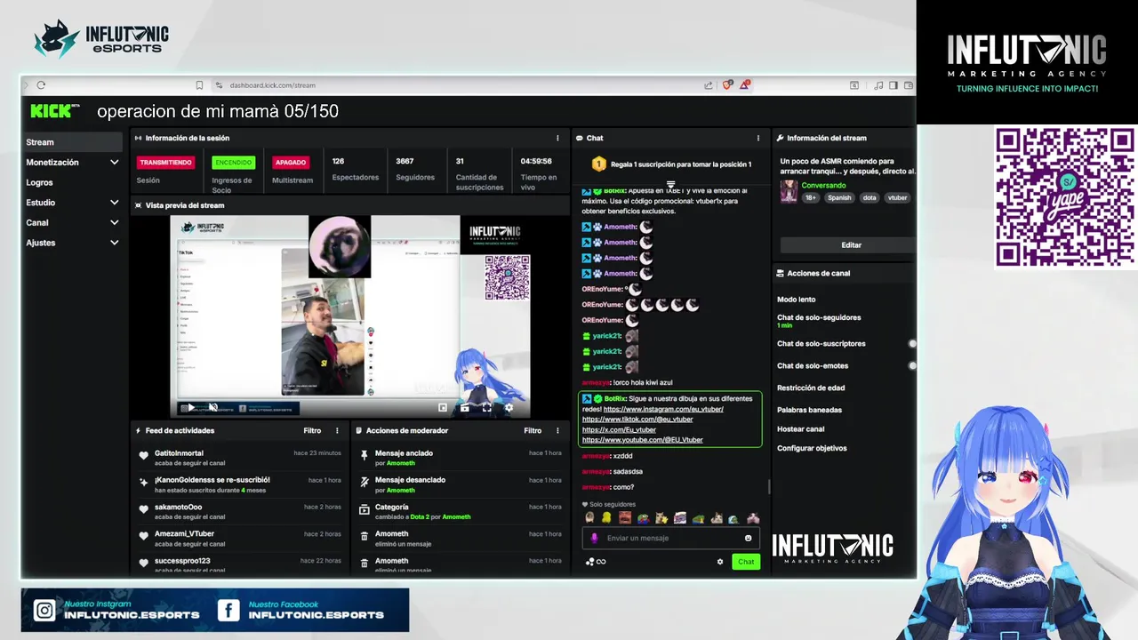Click Mensaje desanclado moderator entry
1138x640 pixels.
[x=410, y=480]
